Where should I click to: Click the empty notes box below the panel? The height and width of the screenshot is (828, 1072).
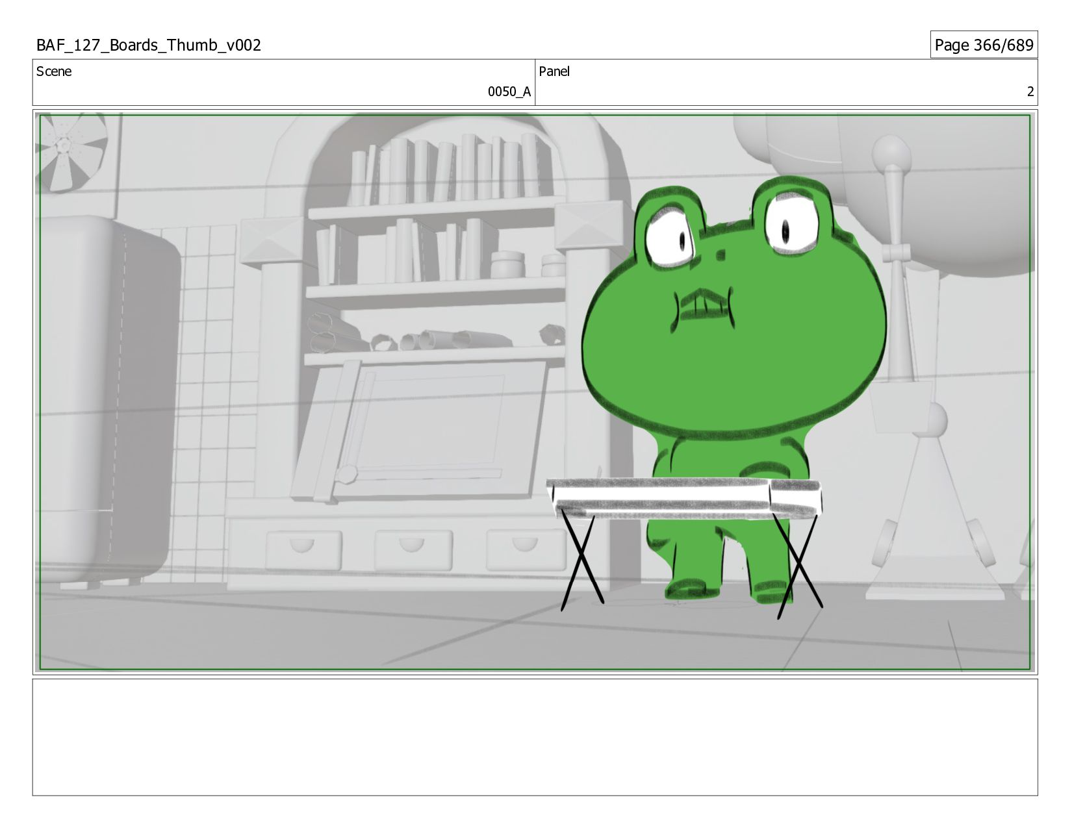(x=535, y=737)
